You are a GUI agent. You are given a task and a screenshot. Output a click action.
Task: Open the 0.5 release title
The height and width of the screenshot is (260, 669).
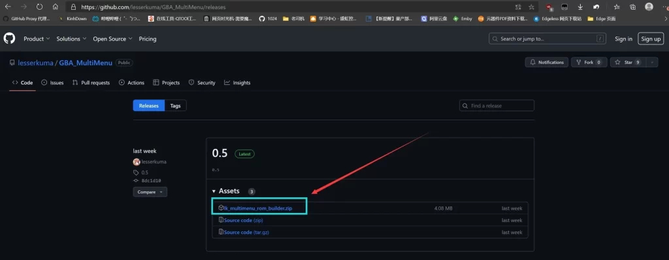click(x=220, y=154)
